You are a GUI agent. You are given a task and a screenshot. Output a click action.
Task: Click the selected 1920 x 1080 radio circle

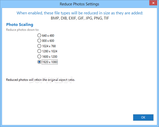(x=39, y=62)
